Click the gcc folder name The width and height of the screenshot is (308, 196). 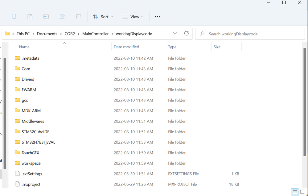coord(25,100)
